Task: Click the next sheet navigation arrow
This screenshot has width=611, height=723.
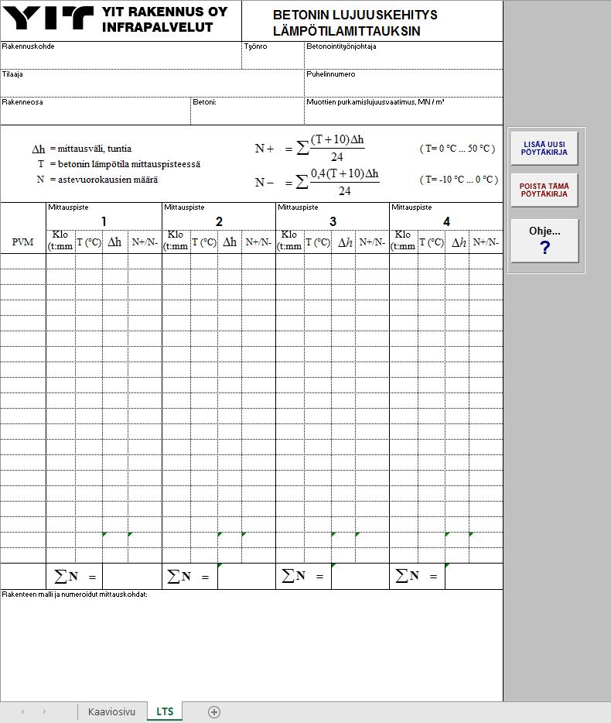Action: pos(44,712)
